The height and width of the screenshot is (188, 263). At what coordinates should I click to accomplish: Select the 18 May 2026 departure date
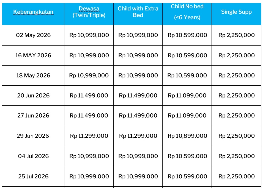pos(33,75)
